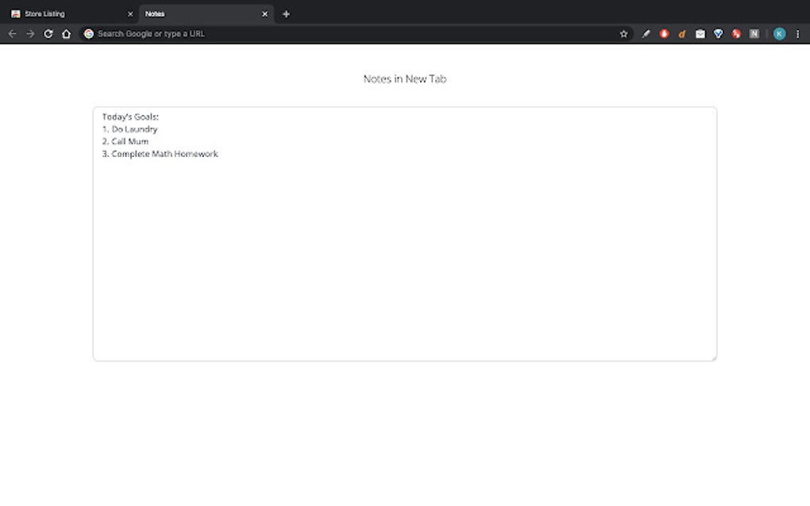Click the blue diamond shield extension icon
The image size is (810, 506).
tap(719, 33)
